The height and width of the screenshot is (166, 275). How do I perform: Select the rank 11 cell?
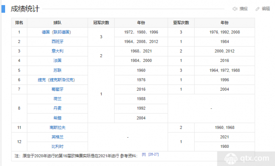[x=19, y=127]
